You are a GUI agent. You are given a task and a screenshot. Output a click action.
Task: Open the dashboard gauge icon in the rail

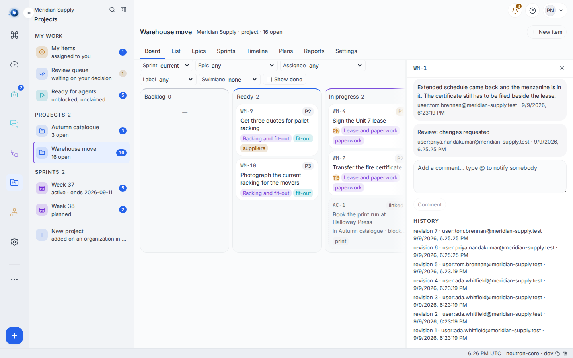[14, 64]
